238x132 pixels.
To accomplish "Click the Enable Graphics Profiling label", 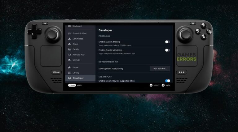I will (110, 50).
